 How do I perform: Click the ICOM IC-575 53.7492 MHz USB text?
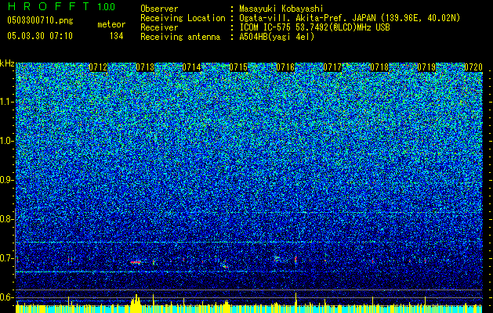coord(314,27)
